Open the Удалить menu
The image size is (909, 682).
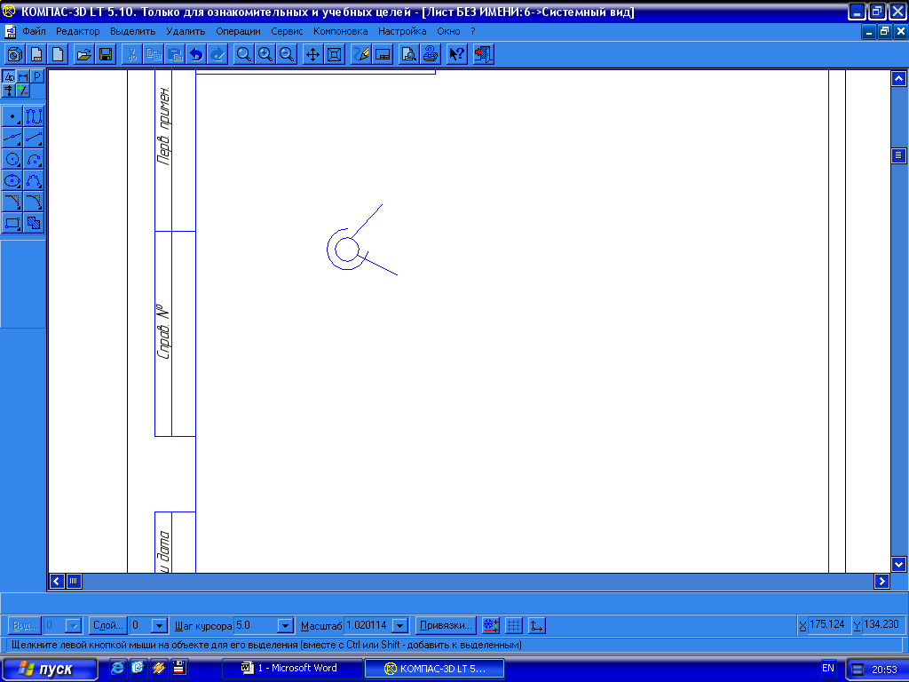[x=186, y=31]
